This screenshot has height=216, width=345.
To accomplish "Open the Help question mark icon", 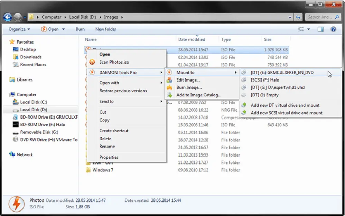I will [333, 29].
